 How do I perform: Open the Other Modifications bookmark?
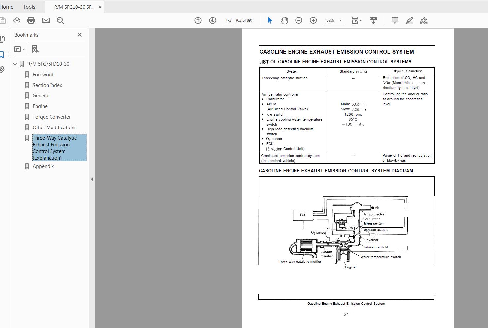pyautogui.click(x=54, y=128)
